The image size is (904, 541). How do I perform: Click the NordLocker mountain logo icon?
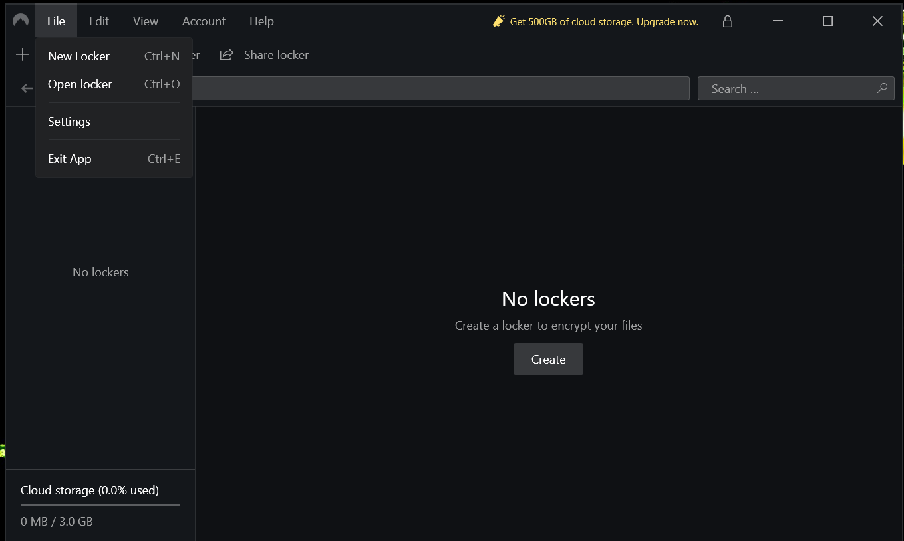click(x=19, y=20)
